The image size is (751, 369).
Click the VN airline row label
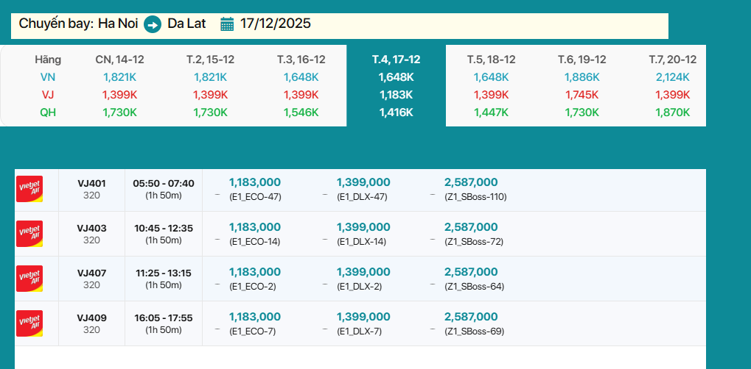tap(48, 77)
